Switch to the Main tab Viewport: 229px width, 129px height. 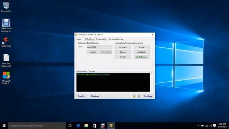coord(79,39)
